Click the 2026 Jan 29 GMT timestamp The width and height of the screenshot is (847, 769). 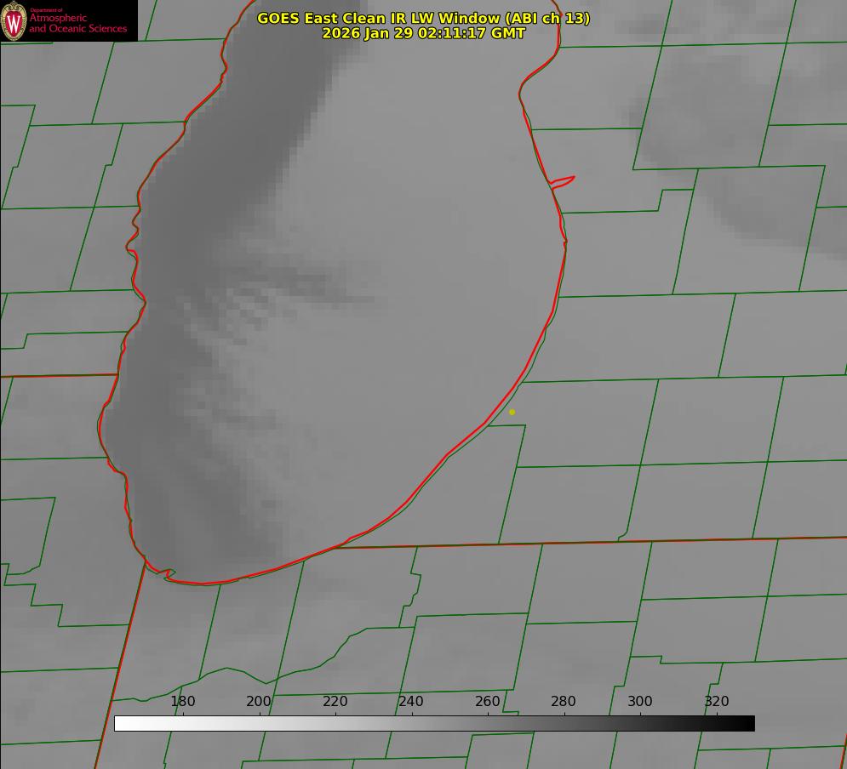tap(423, 33)
